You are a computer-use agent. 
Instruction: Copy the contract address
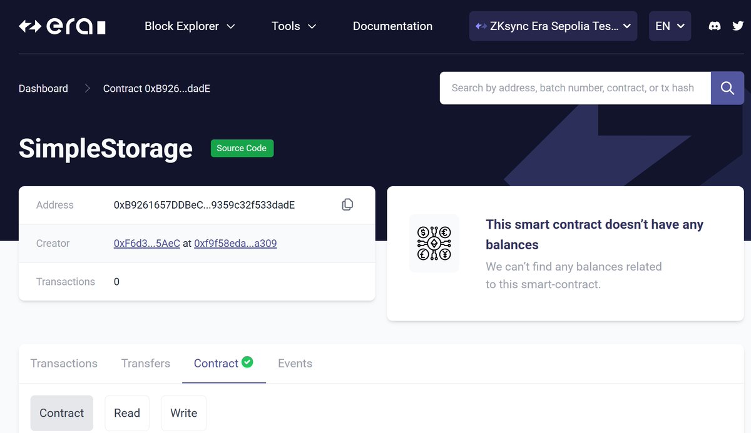pyautogui.click(x=347, y=205)
